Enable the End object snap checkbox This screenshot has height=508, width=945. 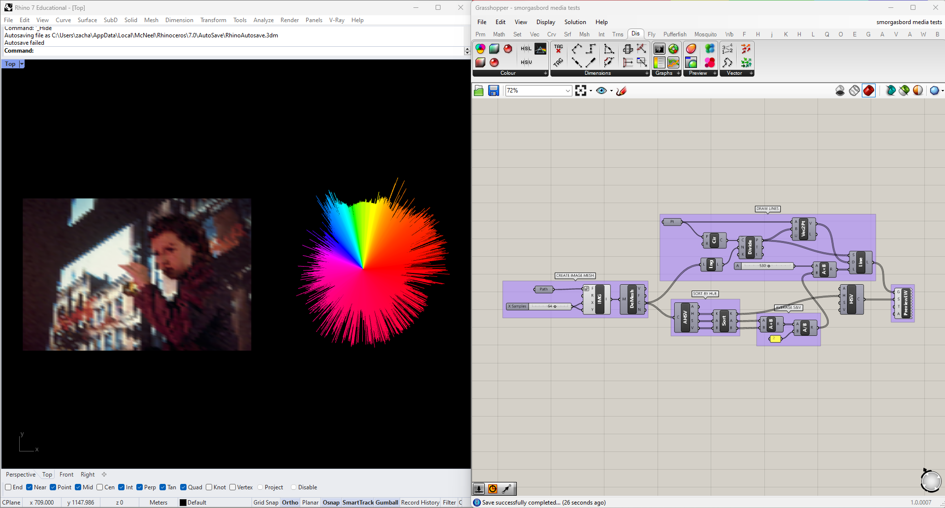[x=8, y=487]
